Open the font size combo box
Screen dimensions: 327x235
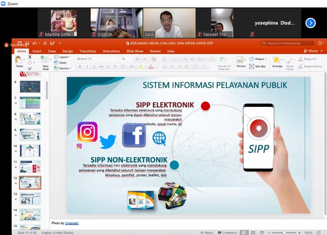(x=127, y=59)
